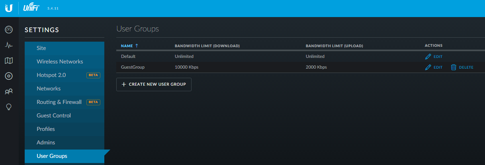The height and width of the screenshot is (165, 485).
Task: Click the Ubiquiti logo icon
Action: 9,8
